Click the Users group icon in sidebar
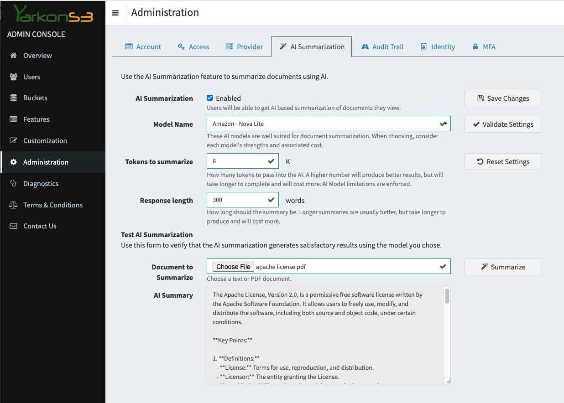 click(14, 77)
